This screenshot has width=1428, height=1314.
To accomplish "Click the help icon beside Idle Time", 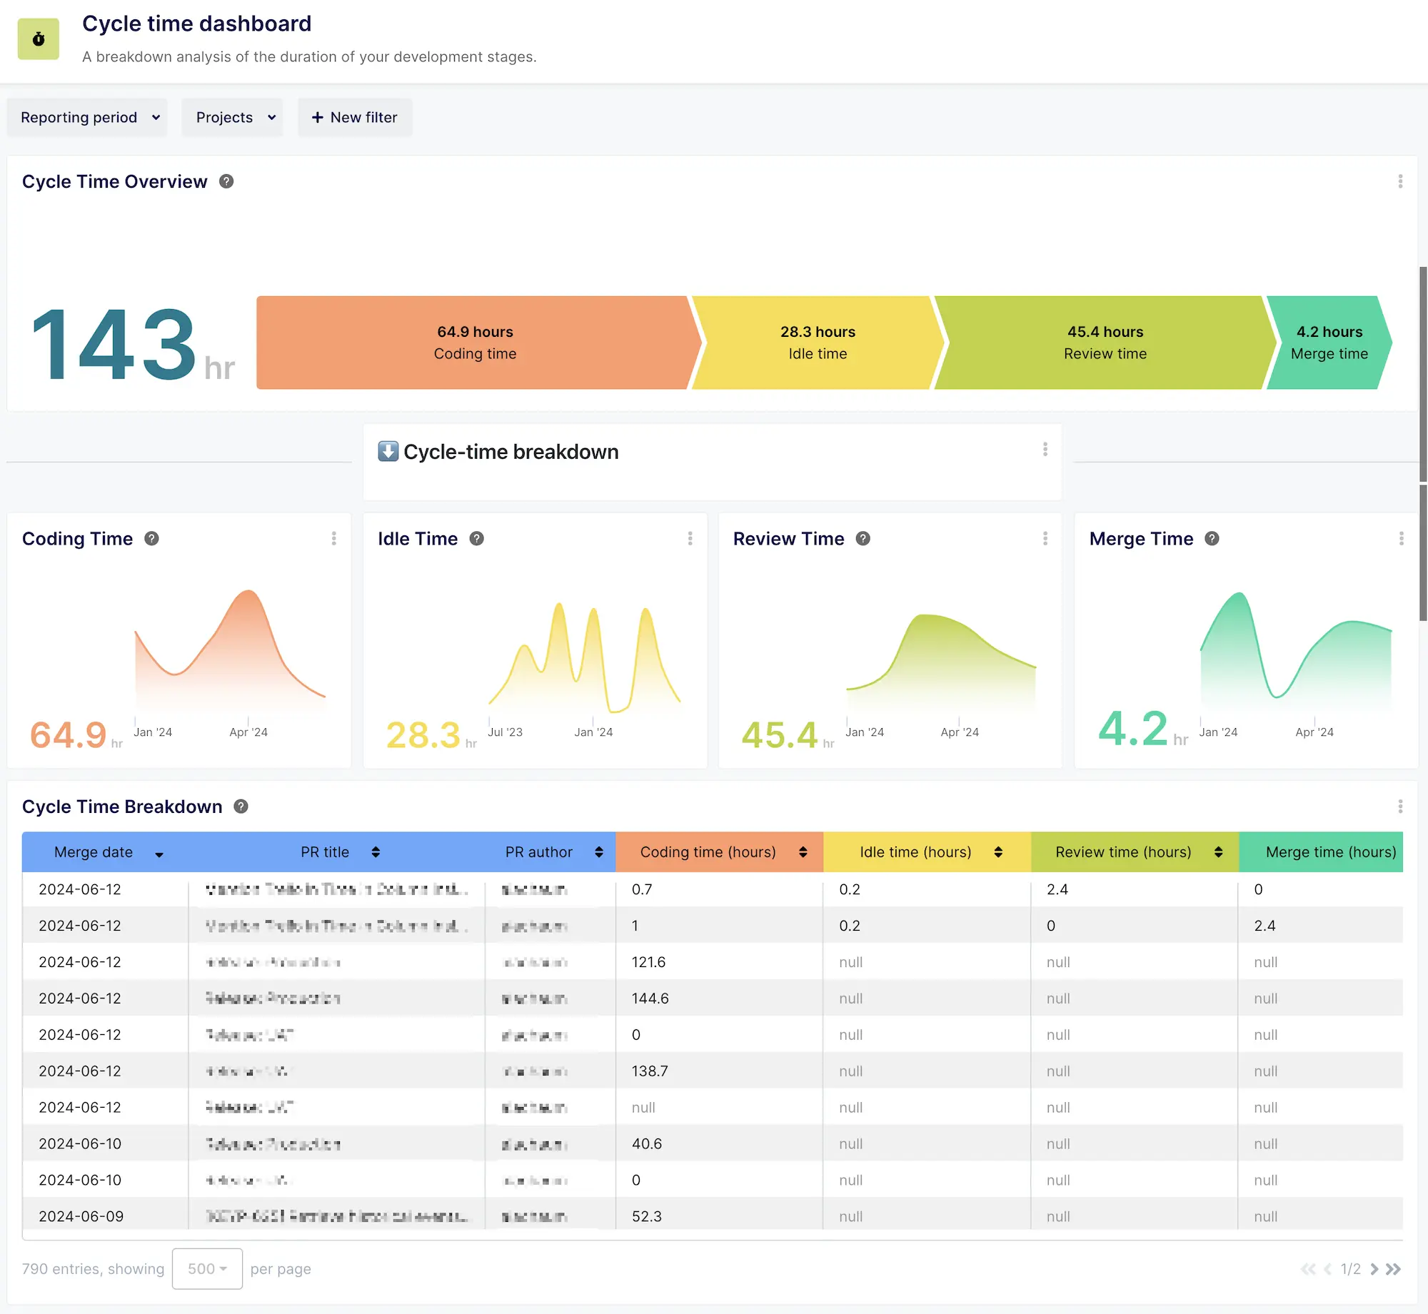I will tap(476, 539).
